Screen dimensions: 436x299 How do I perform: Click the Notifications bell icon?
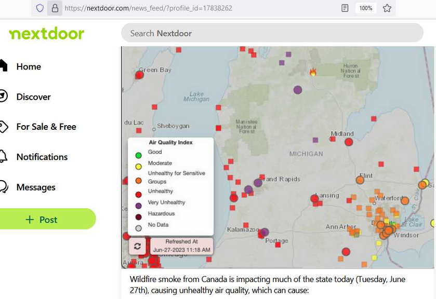coord(3,156)
